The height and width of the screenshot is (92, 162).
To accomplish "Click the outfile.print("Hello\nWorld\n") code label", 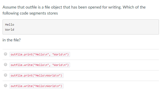I will coord(36,75).
